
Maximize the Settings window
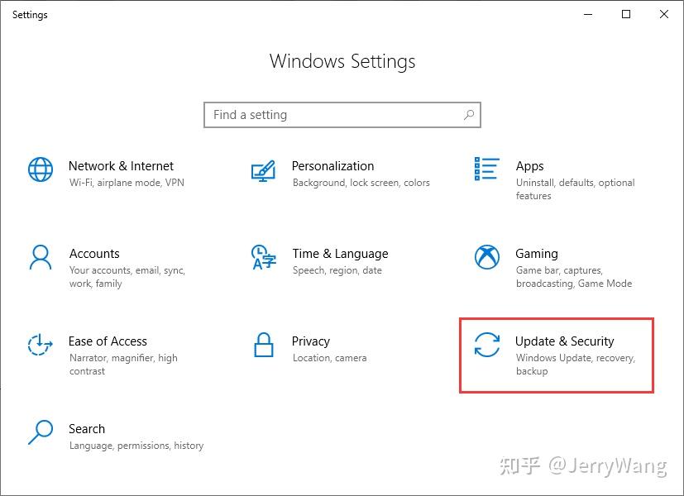tap(626, 14)
